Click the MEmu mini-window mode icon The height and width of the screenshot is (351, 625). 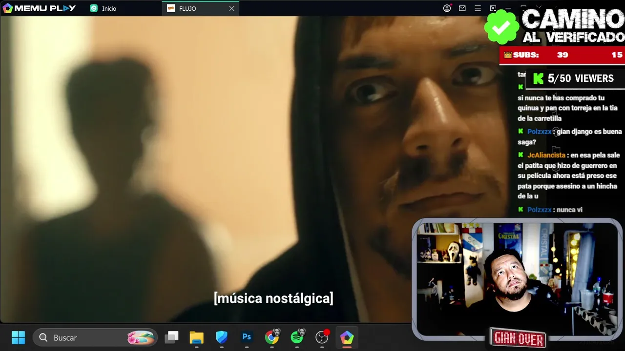pyautogui.click(x=493, y=8)
